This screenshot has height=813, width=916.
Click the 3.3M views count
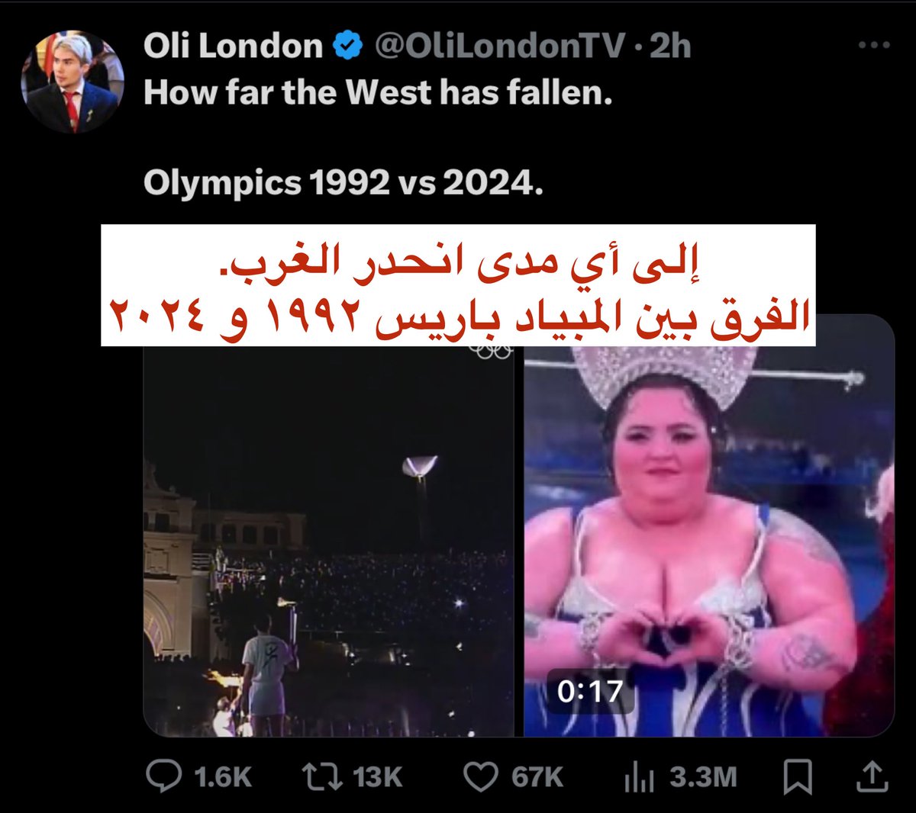coord(703,778)
